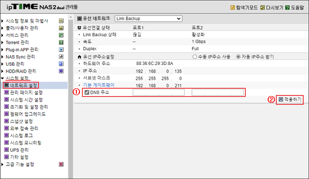Open 시스템 로그 menu item
The height and width of the screenshot is (179, 309).
[x=21, y=135]
